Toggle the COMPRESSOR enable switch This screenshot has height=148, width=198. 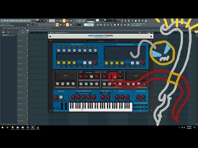[71, 91]
